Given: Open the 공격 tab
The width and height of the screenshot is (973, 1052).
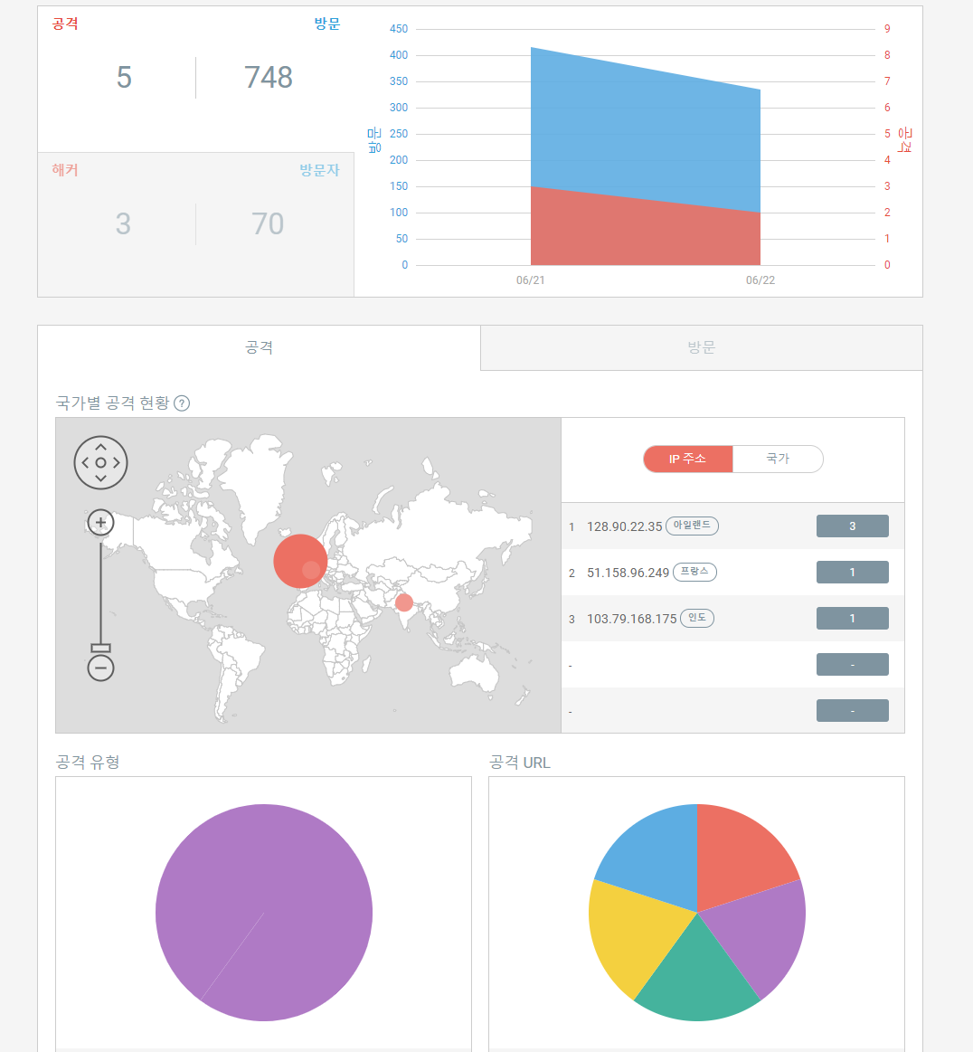Looking at the screenshot, I should [x=259, y=347].
